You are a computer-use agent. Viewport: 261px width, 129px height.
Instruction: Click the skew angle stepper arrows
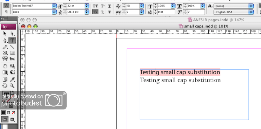185,12
